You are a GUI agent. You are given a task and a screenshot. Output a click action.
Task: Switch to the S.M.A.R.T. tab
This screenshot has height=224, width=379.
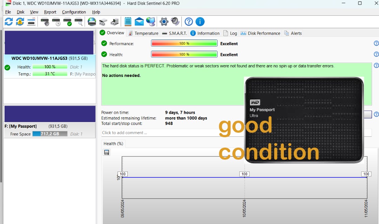(x=174, y=33)
